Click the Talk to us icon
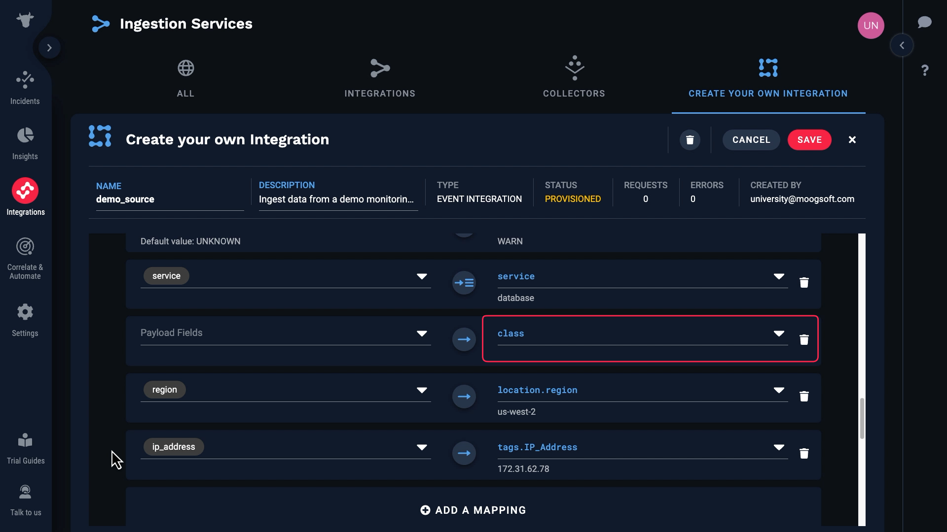The height and width of the screenshot is (532, 947). (25, 492)
